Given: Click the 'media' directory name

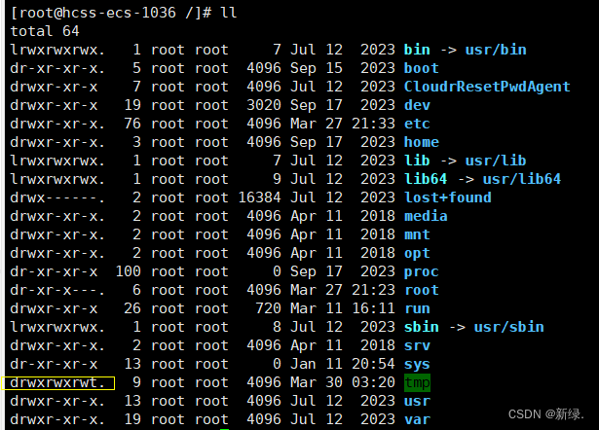Looking at the screenshot, I should pos(426,216).
